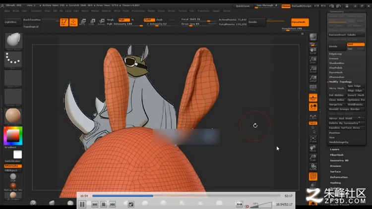Toggle the Menus button in title bar
Viewport: 372px width, 209px height.
286,6
